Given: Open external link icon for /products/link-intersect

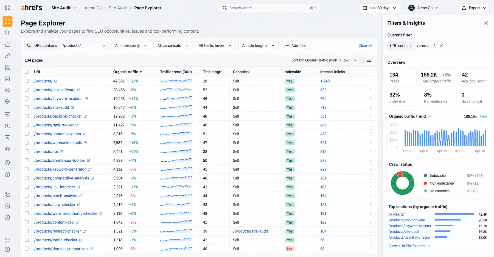Looking at the screenshot, I should (x=78, y=187).
